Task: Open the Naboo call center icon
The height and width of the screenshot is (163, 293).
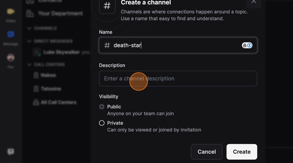Action: point(36,75)
